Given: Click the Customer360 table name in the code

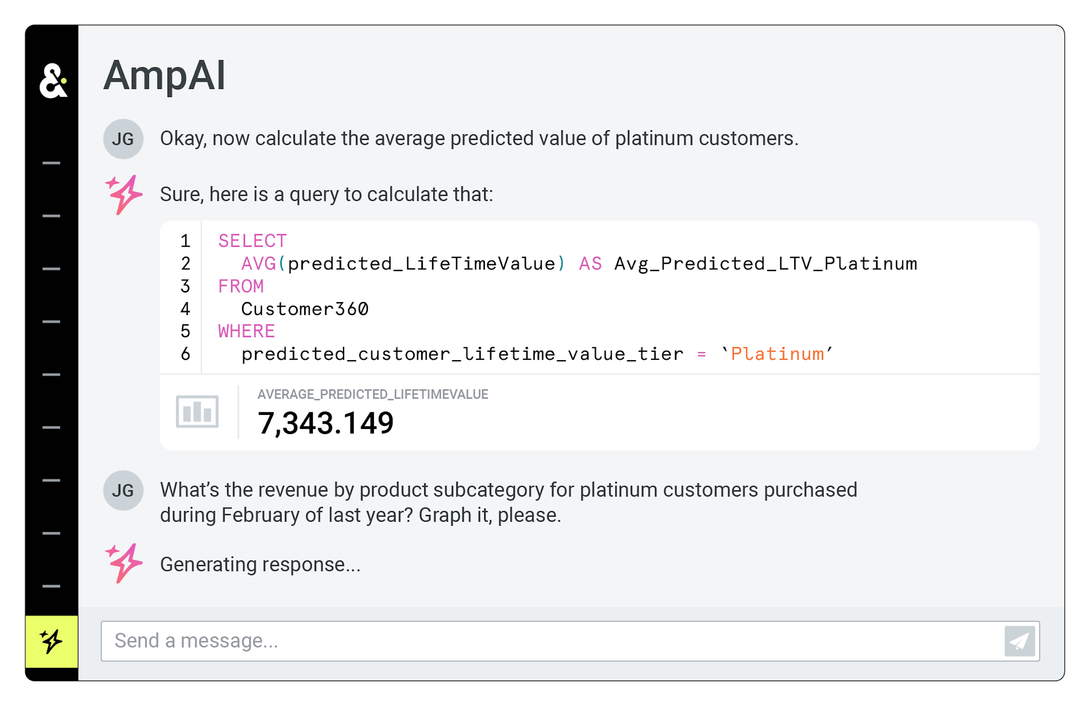Looking at the screenshot, I should [305, 309].
